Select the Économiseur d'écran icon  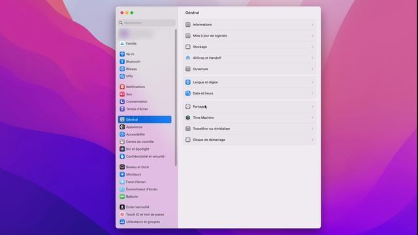(122, 189)
